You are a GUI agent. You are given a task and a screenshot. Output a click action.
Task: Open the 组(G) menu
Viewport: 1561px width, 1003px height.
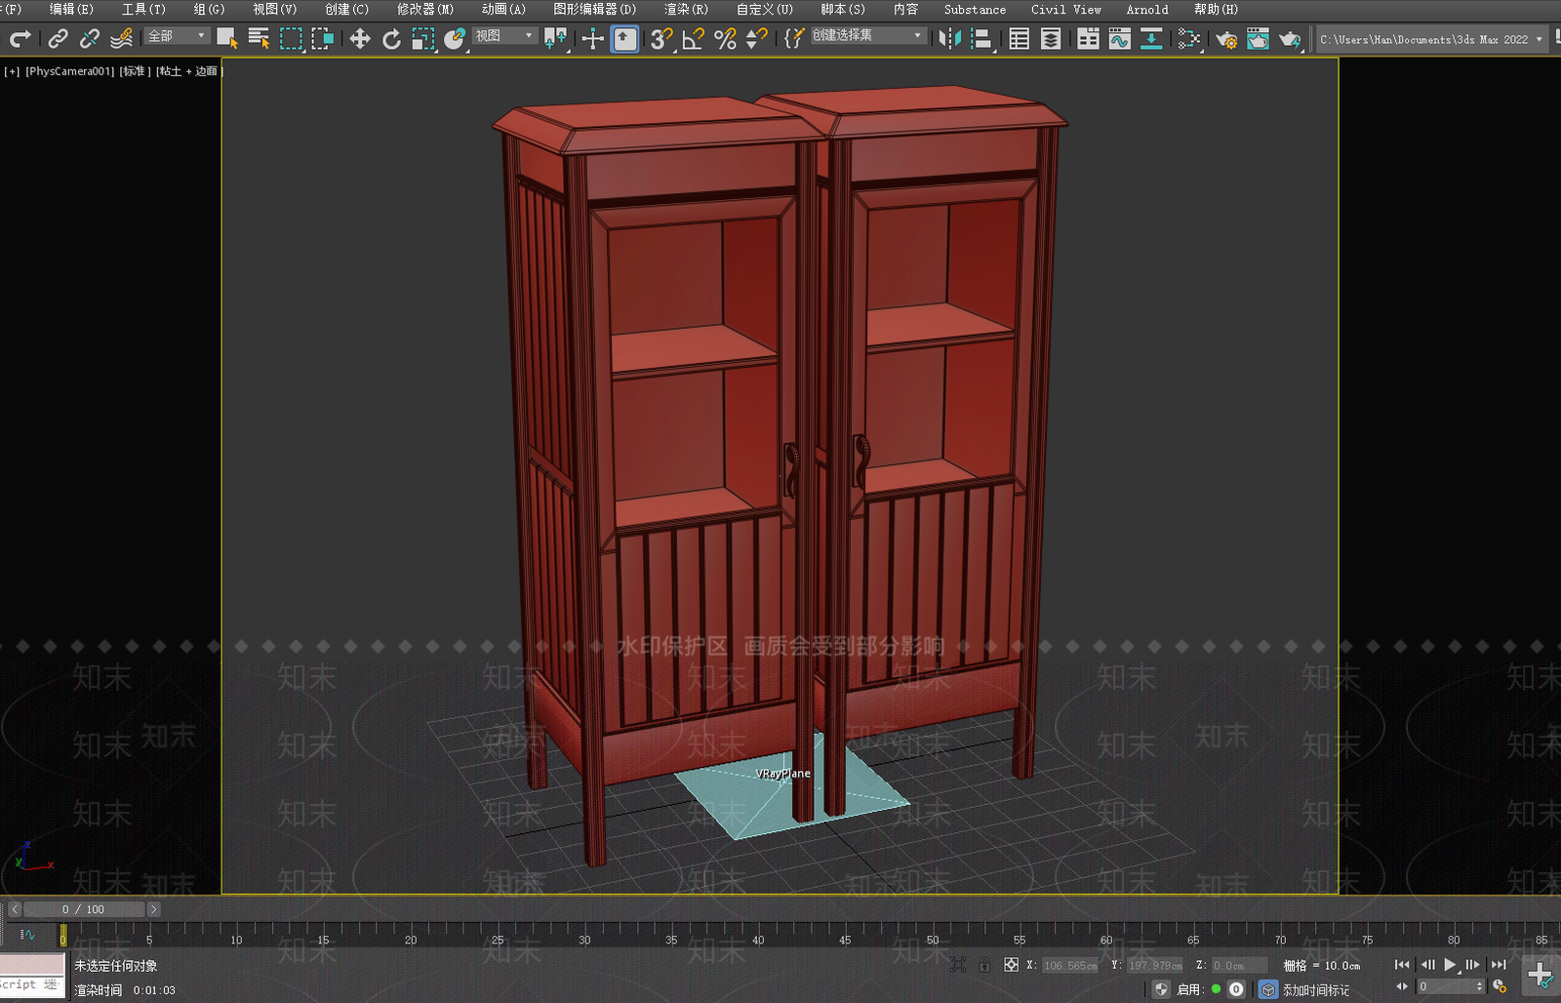click(x=209, y=9)
